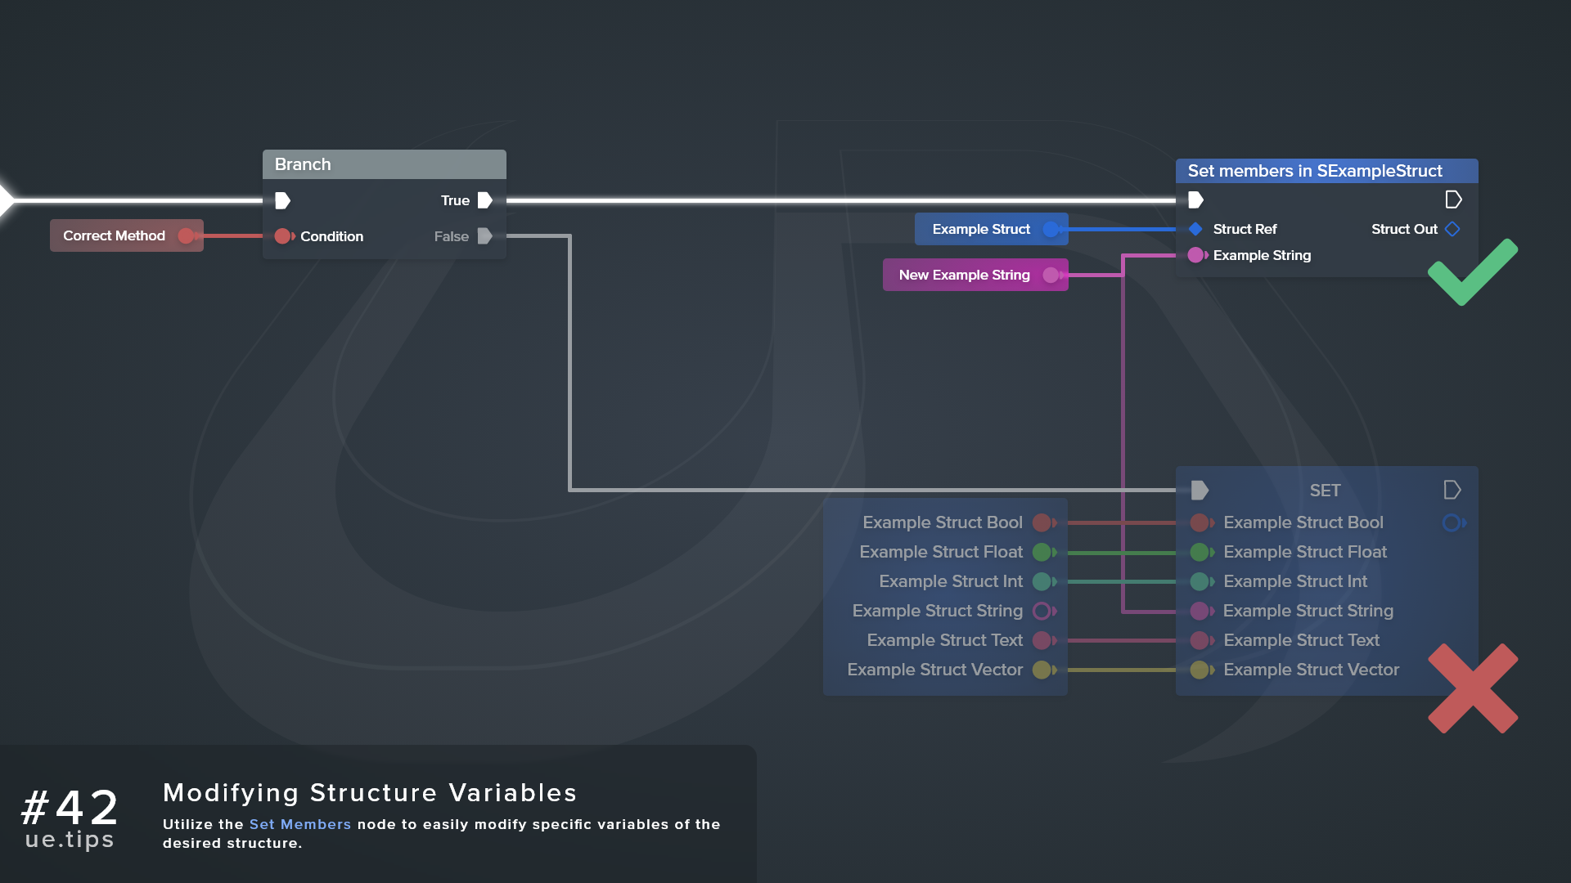Click the Example Struct Vector yellow output pin
The width and height of the screenshot is (1571, 883).
pos(1042,670)
